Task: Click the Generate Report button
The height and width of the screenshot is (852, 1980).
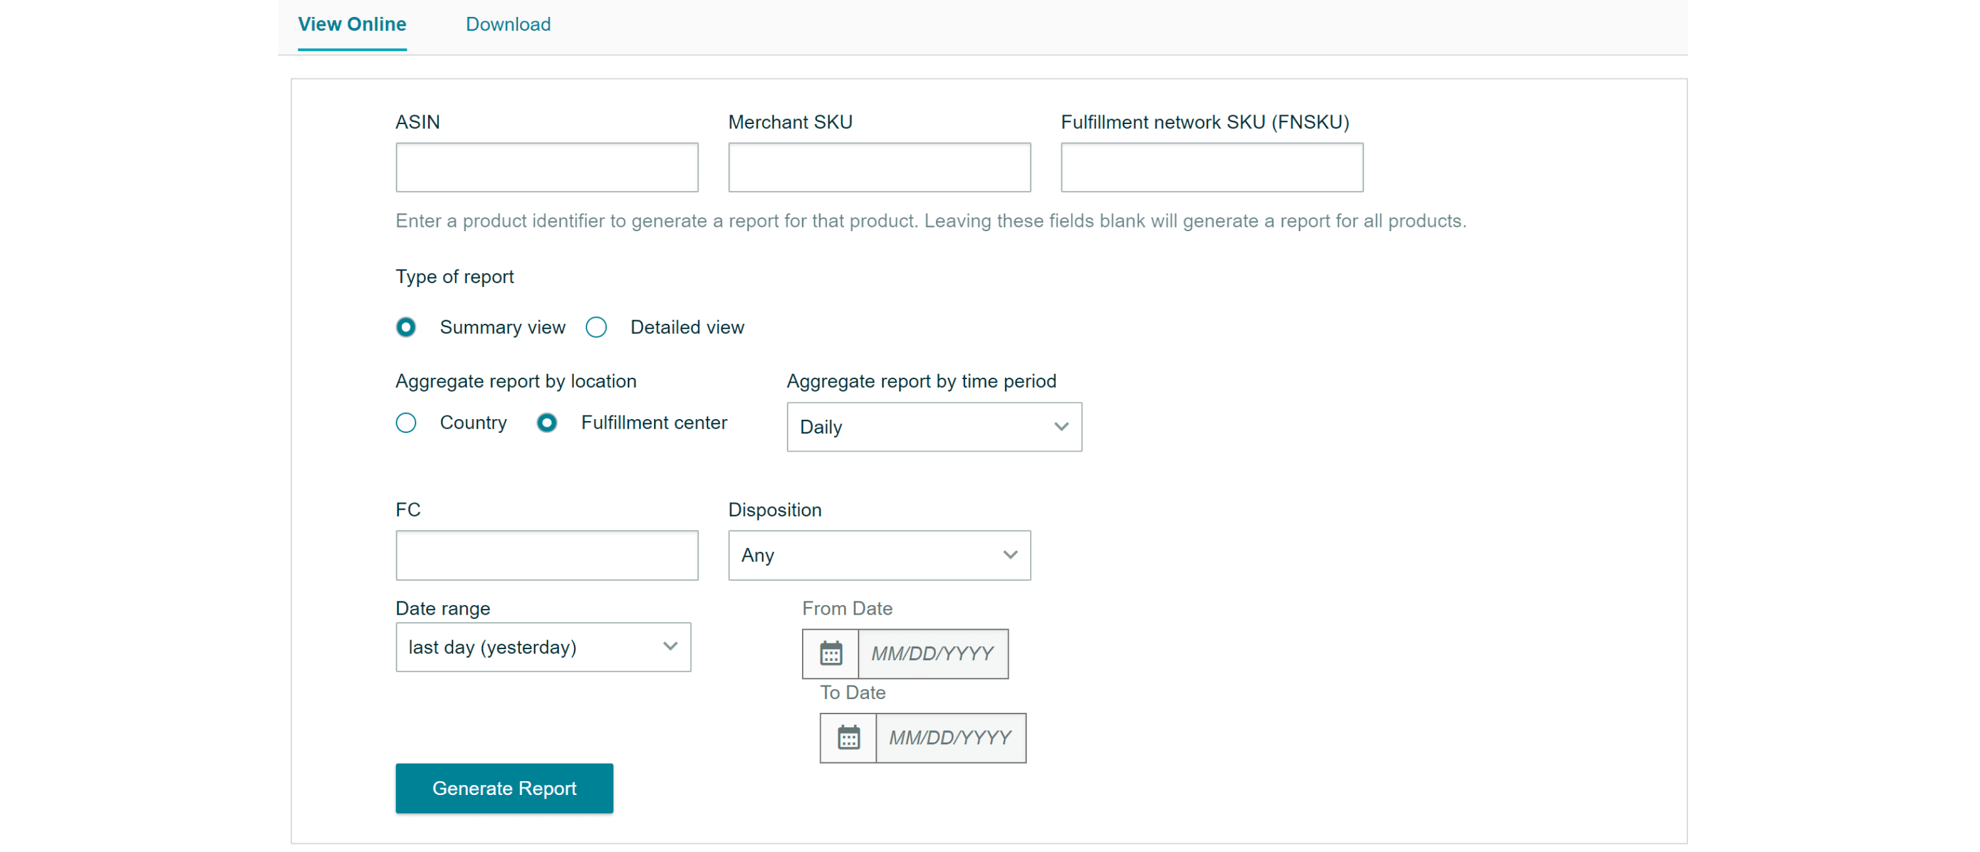Action: [504, 789]
